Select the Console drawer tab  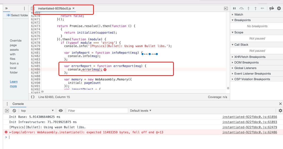(x=18, y=104)
